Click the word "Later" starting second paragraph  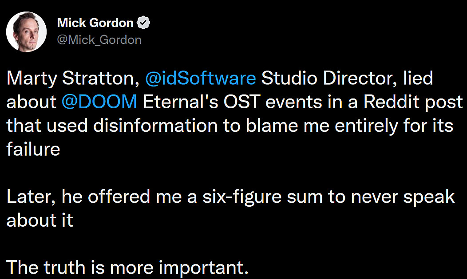tap(30, 196)
